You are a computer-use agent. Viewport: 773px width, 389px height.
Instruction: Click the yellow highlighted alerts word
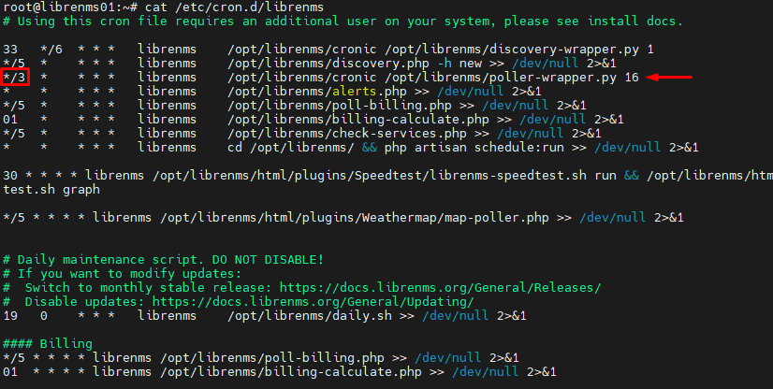pyautogui.click(x=355, y=91)
